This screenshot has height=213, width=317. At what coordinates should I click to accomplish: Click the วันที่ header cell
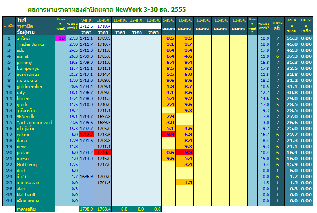(36, 19)
